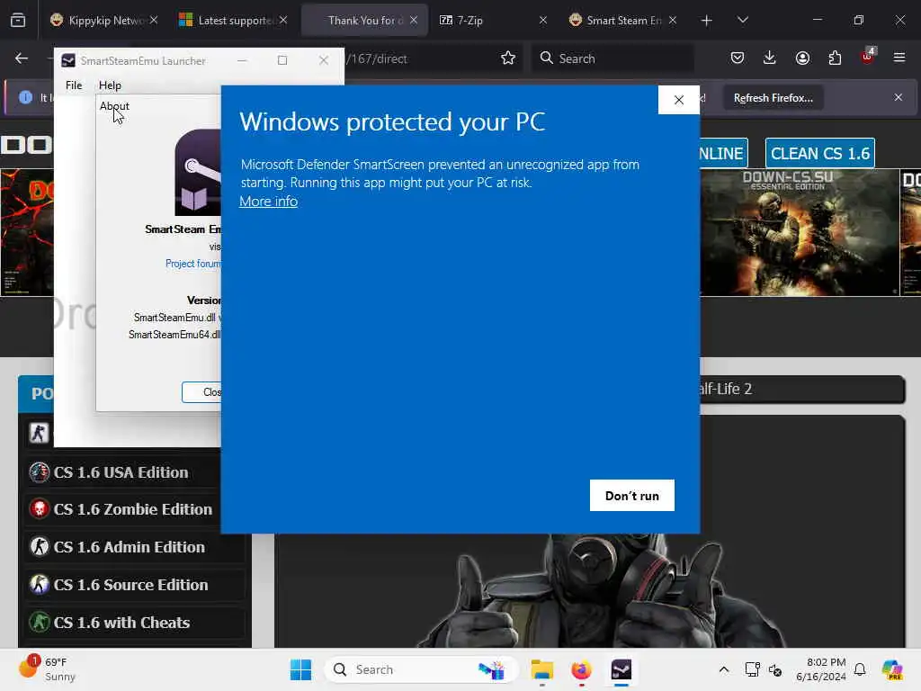
Task: Switch to the Smart Steam Emu browser tab
Action: point(622,21)
